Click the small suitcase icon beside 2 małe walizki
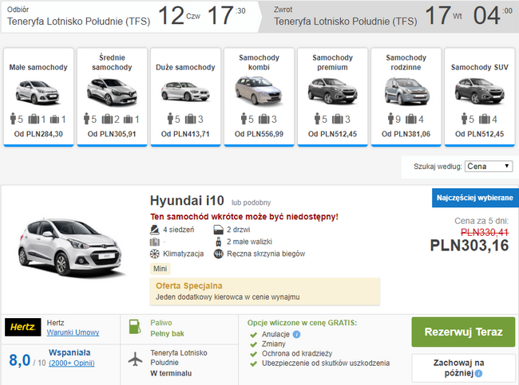The height and width of the screenshot is (385, 519). tap(219, 242)
